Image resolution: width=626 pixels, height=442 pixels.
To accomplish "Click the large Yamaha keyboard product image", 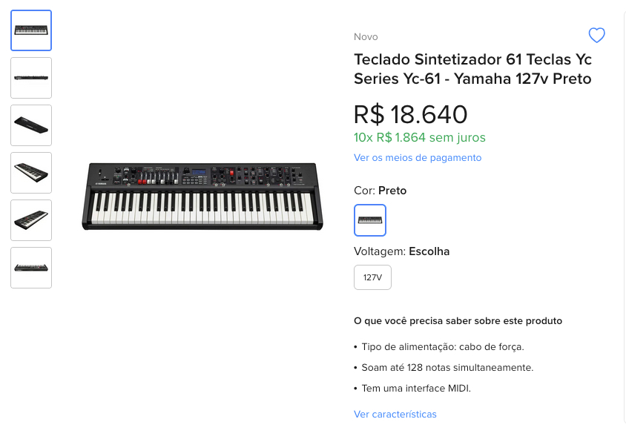I will (x=202, y=196).
